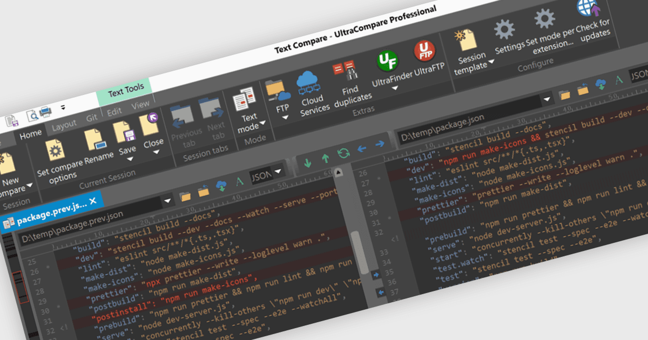Expand the Close dropdown arrow
The height and width of the screenshot is (340, 648).
(157, 152)
